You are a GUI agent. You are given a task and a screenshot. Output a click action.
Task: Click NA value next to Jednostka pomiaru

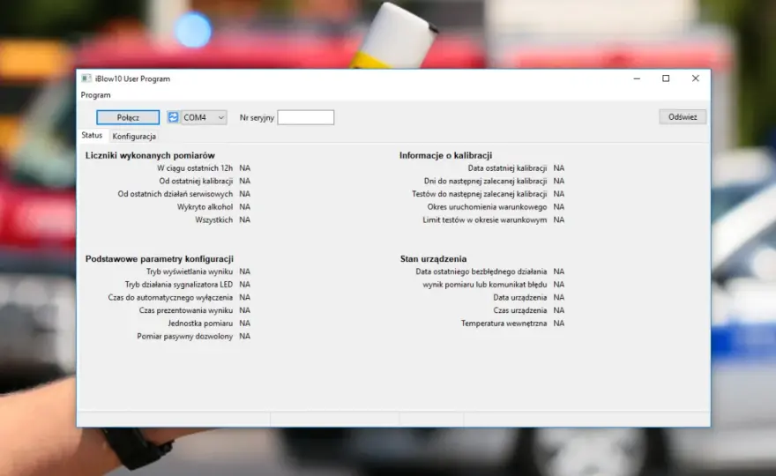pyautogui.click(x=245, y=324)
